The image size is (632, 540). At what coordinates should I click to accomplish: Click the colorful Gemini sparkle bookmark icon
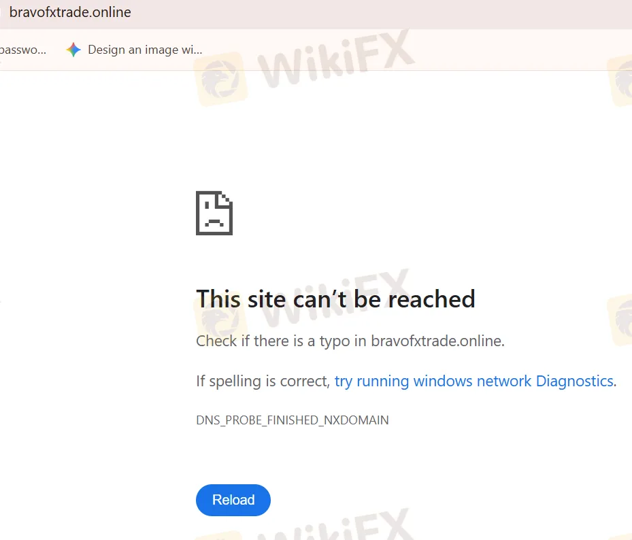pos(73,50)
